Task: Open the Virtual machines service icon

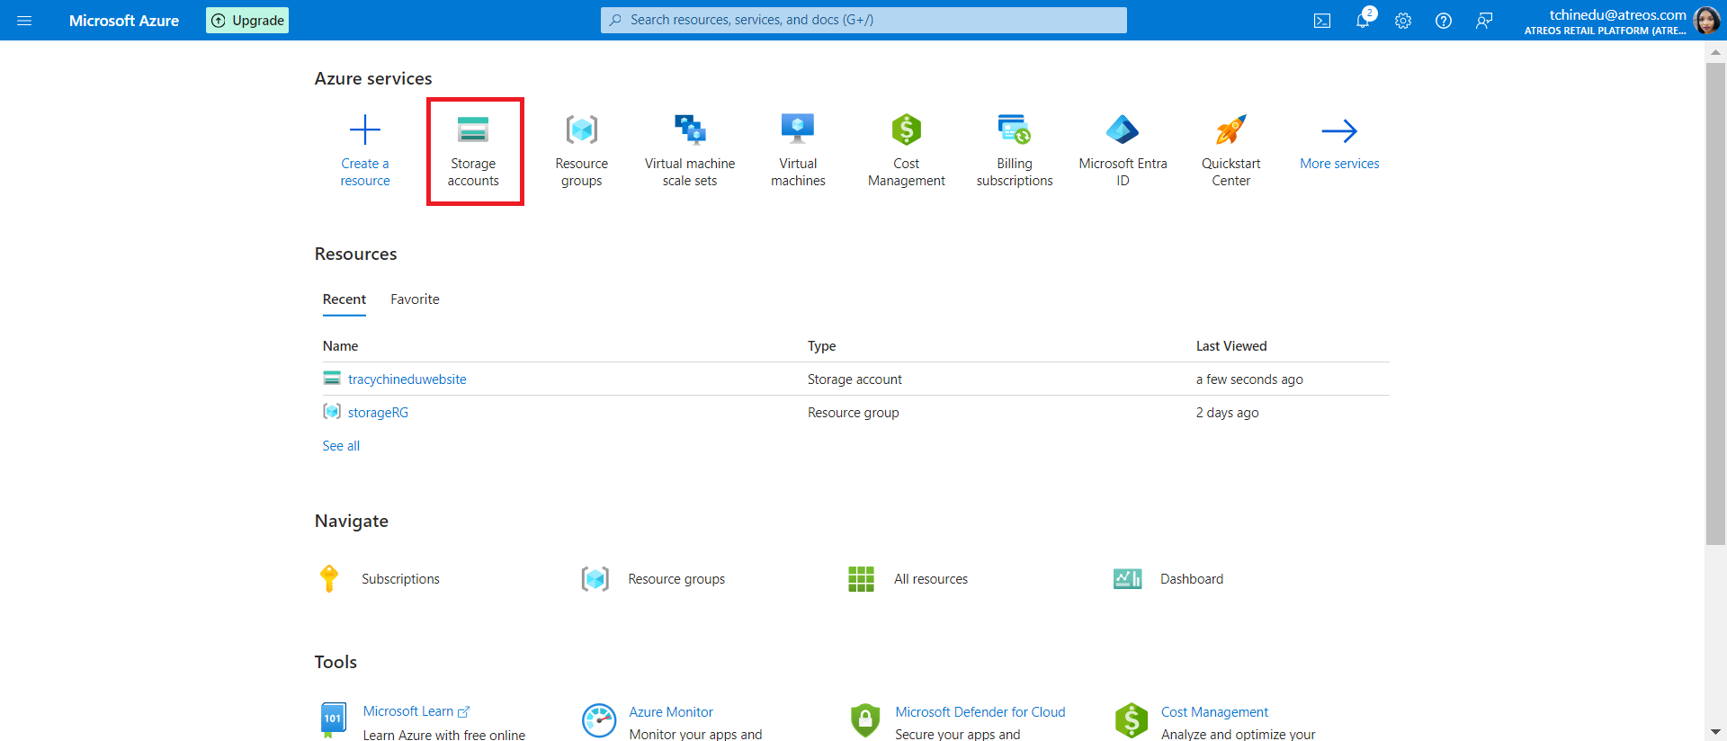Action: [798, 130]
